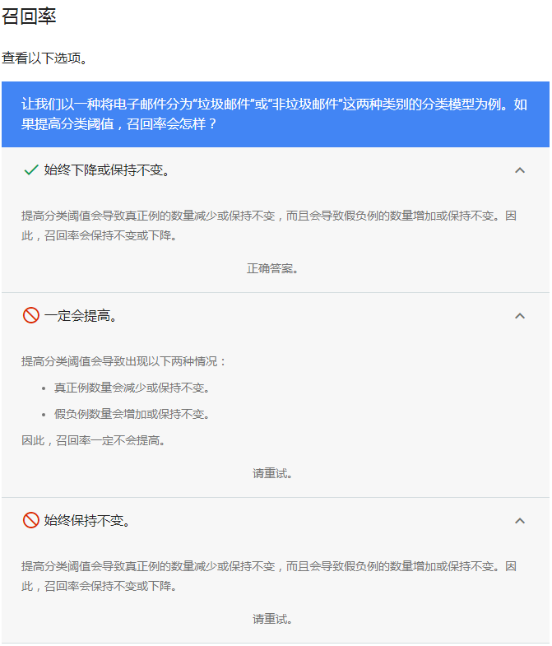This screenshot has width=552, height=646.
Task: Click the 正确答案。 feedback label
Action: tap(272, 268)
